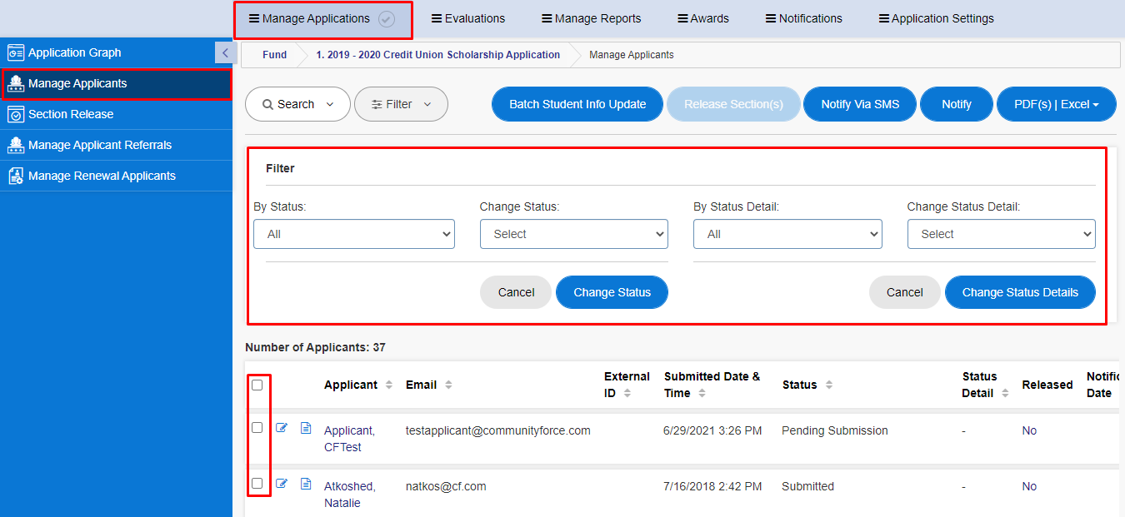Click the edit pencil for Natalie Atkoshed

point(282,483)
